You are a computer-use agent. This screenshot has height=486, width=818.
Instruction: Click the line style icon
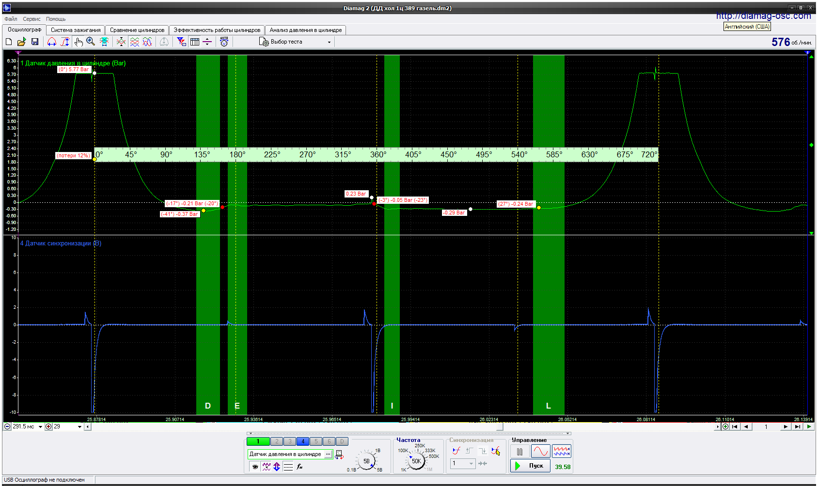click(288, 467)
